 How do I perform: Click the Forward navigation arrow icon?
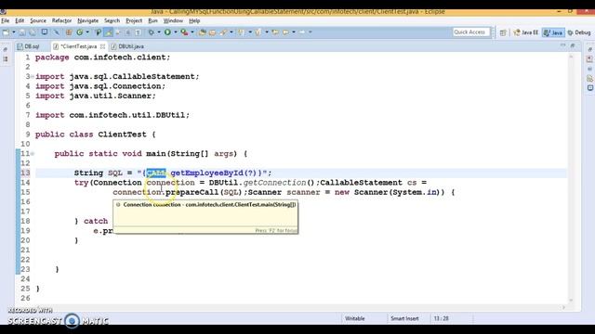point(302,32)
